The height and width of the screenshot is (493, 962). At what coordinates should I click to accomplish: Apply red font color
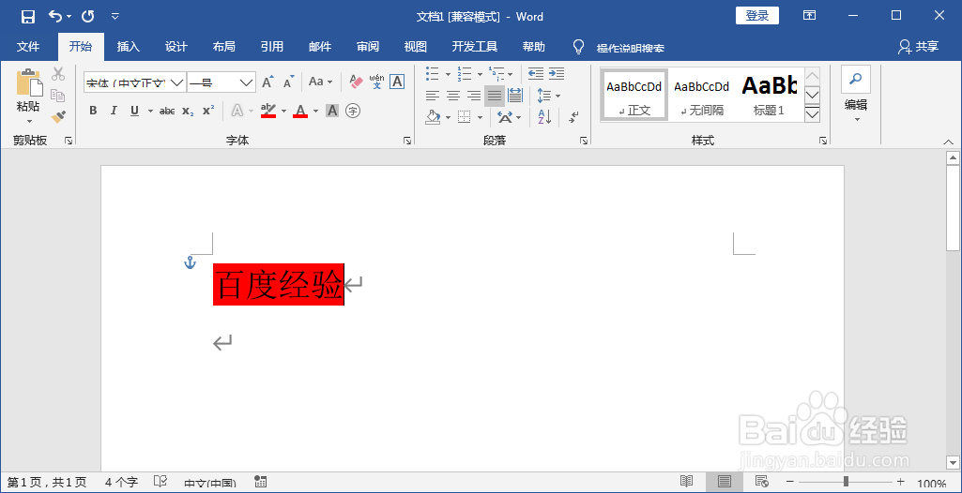[300, 111]
